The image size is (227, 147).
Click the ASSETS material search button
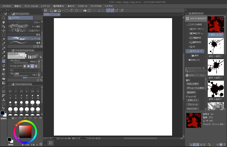pos(196,18)
